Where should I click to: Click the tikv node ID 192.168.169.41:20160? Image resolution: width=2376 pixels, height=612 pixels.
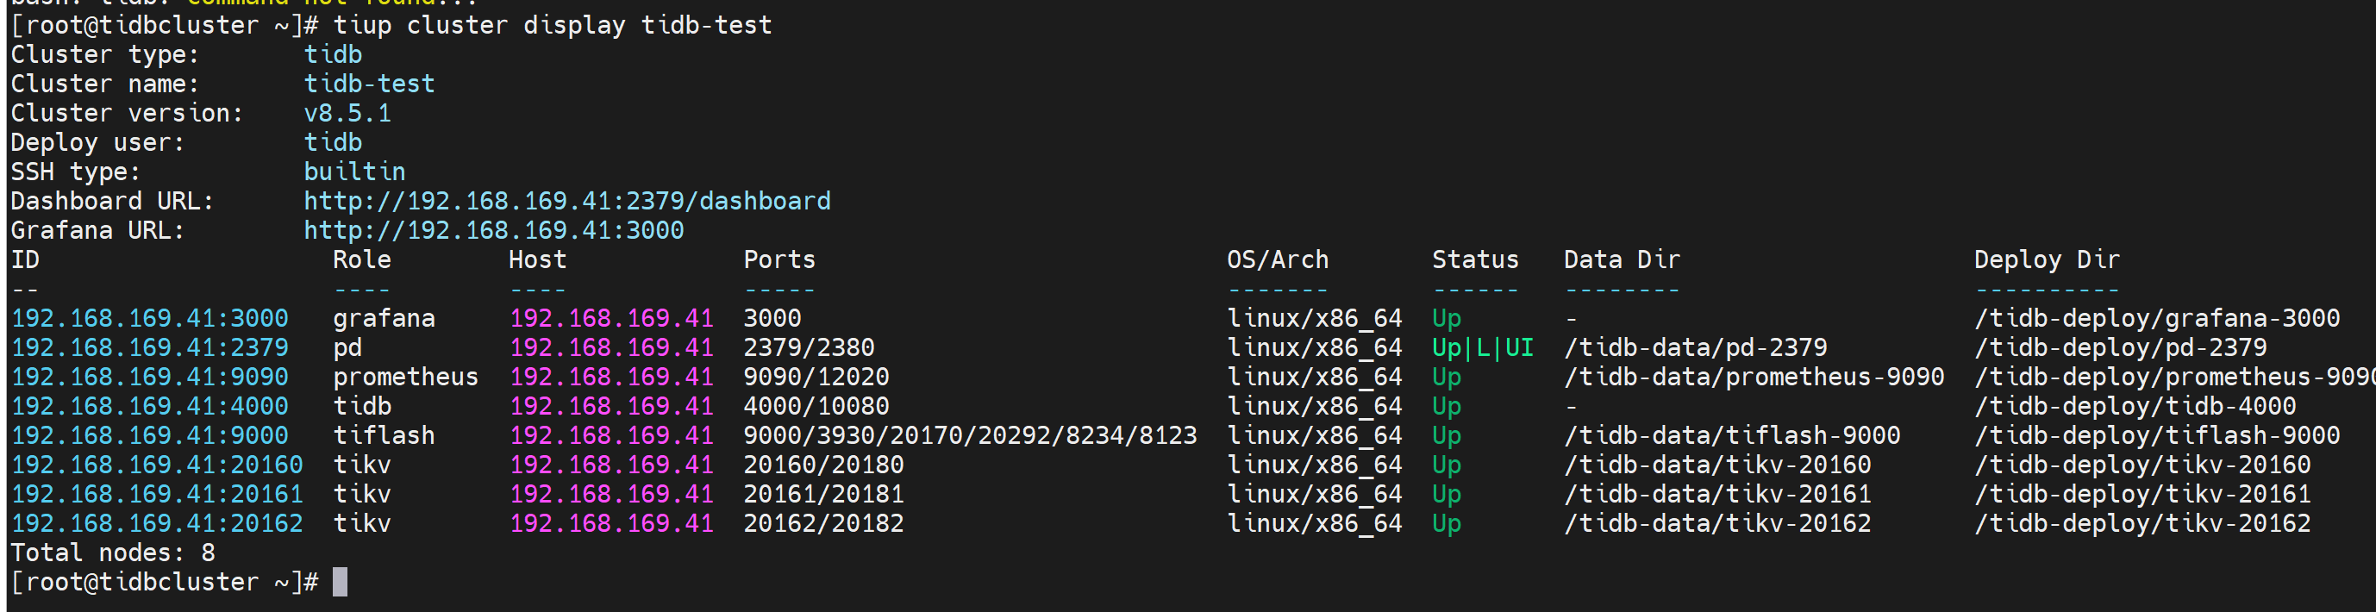157,465
